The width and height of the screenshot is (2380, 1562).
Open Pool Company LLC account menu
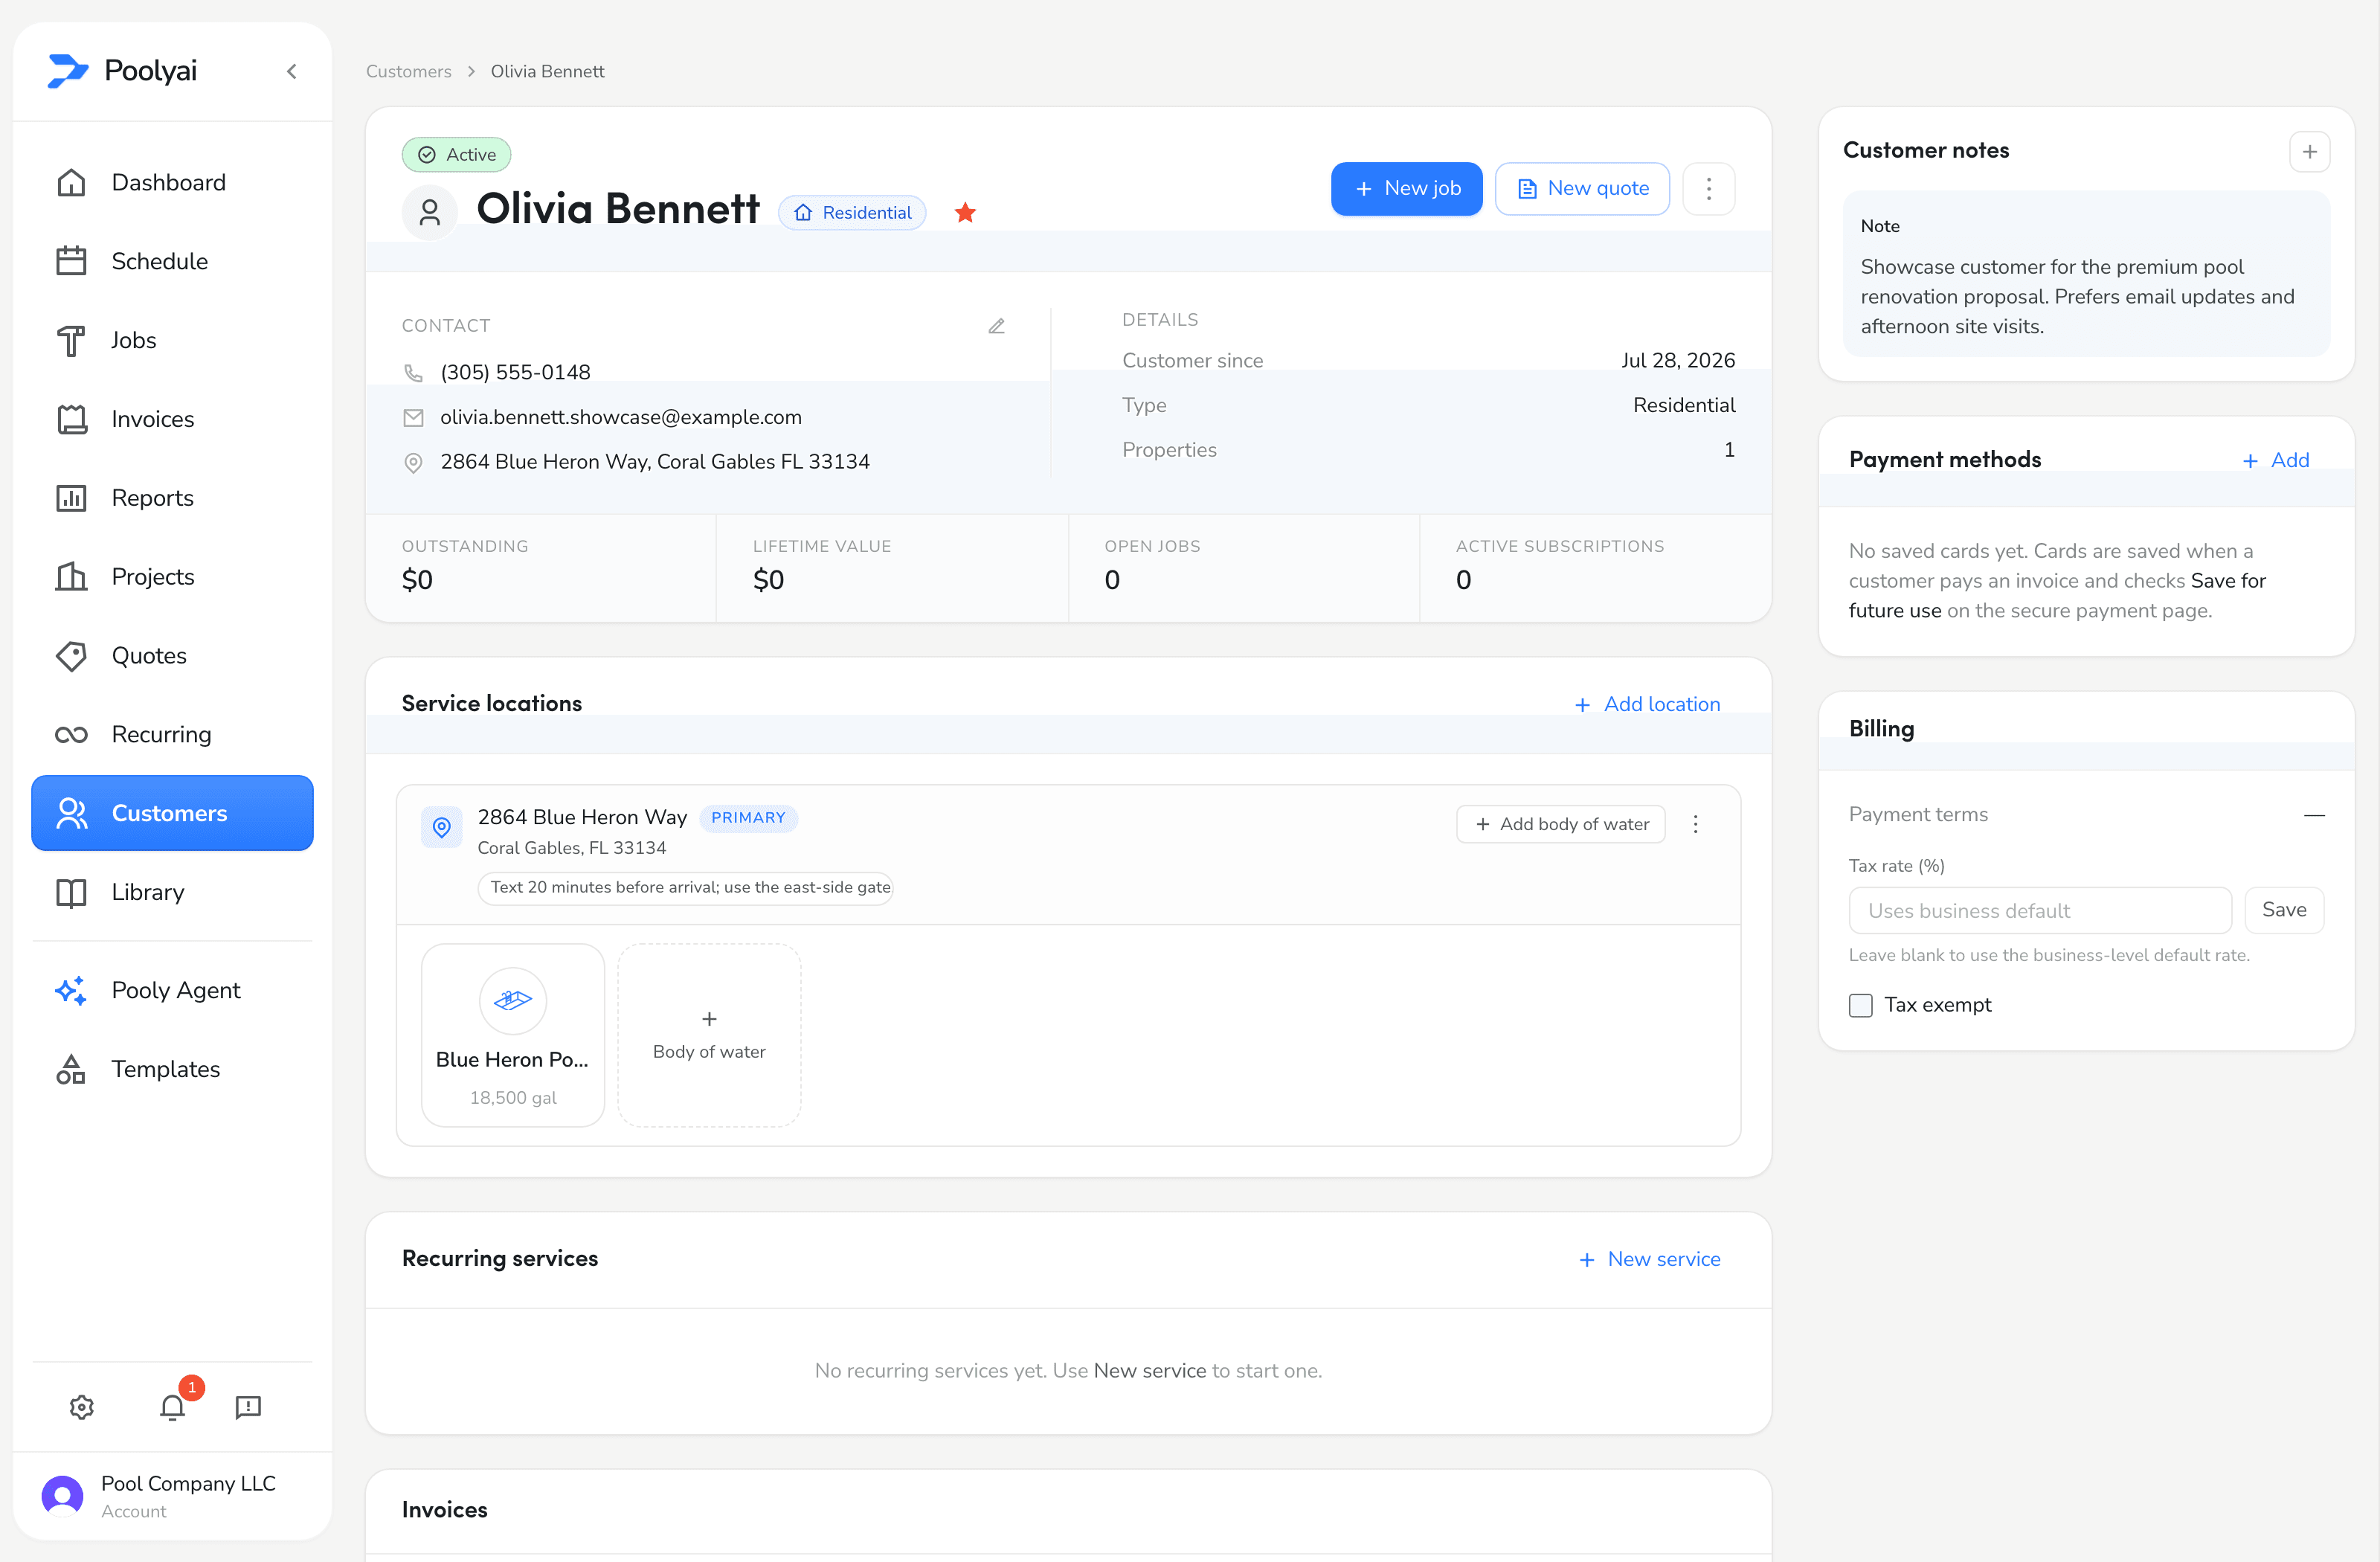click(172, 1496)
